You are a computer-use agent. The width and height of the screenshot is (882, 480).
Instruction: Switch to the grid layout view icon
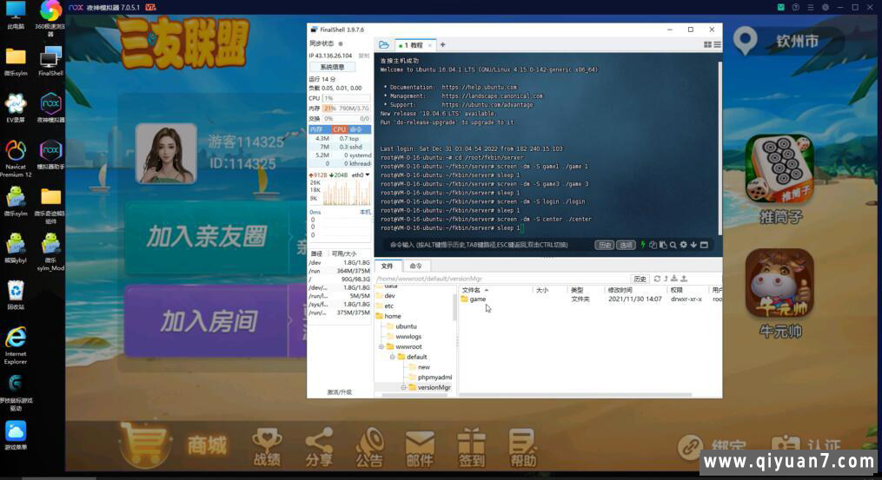coord(707,45)
